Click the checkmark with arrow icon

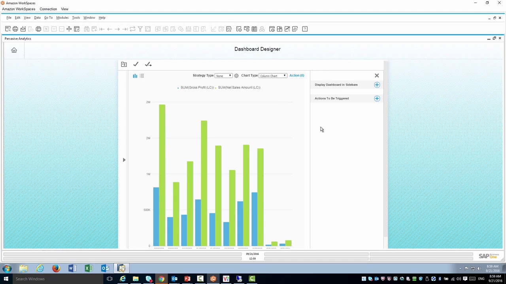coord(148,64)
